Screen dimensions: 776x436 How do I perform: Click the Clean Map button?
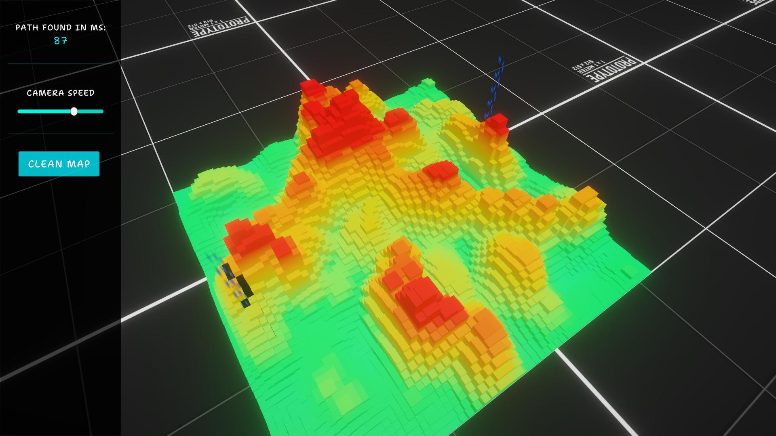click(59, 164)
